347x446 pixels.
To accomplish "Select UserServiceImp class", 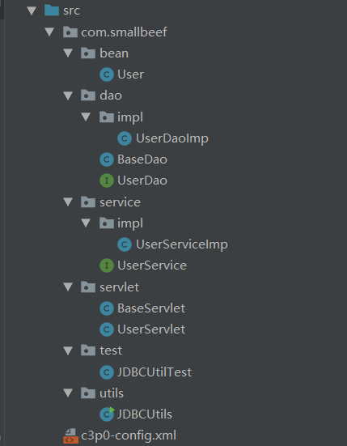I will pyautogui.click(x=182, y=244).
